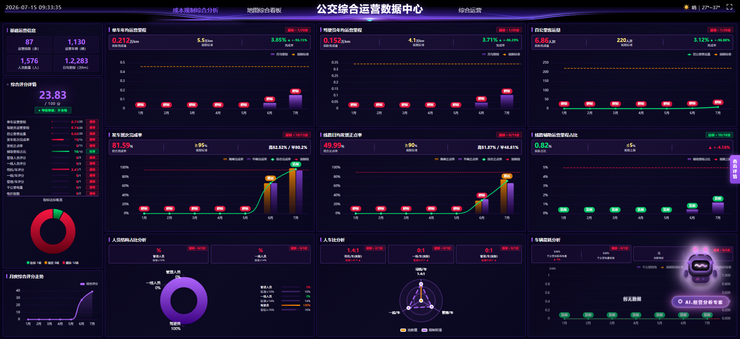The image size is (740, 339).
Task: Click the 日均里程 1.2,283 card
Action: pyautogui.click(x=76, y=63)
